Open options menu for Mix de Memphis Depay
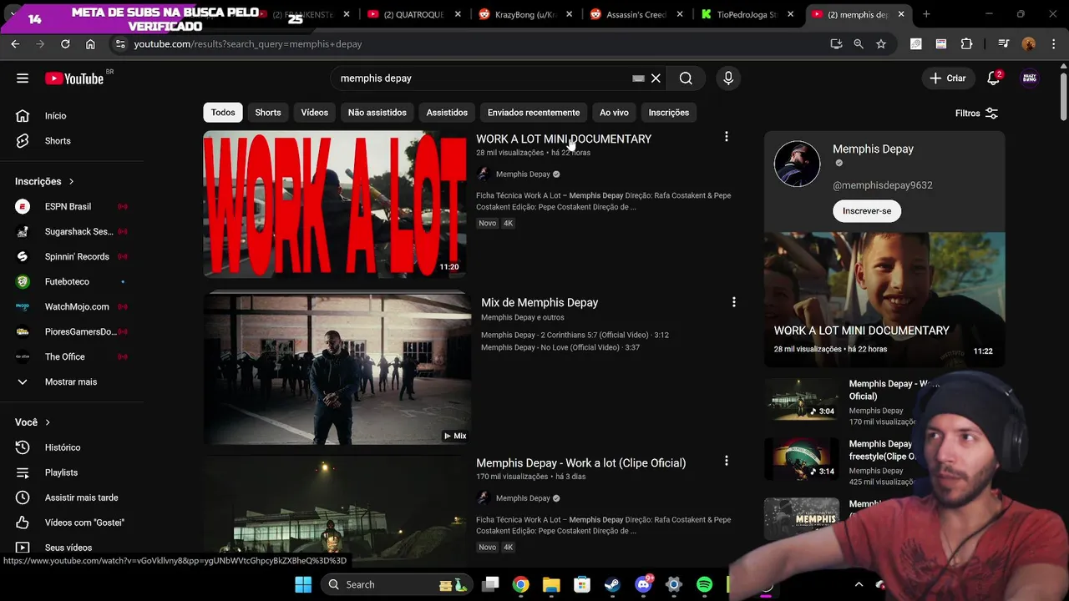Viewport: 1069px width, 601px height. coord(733,302)
